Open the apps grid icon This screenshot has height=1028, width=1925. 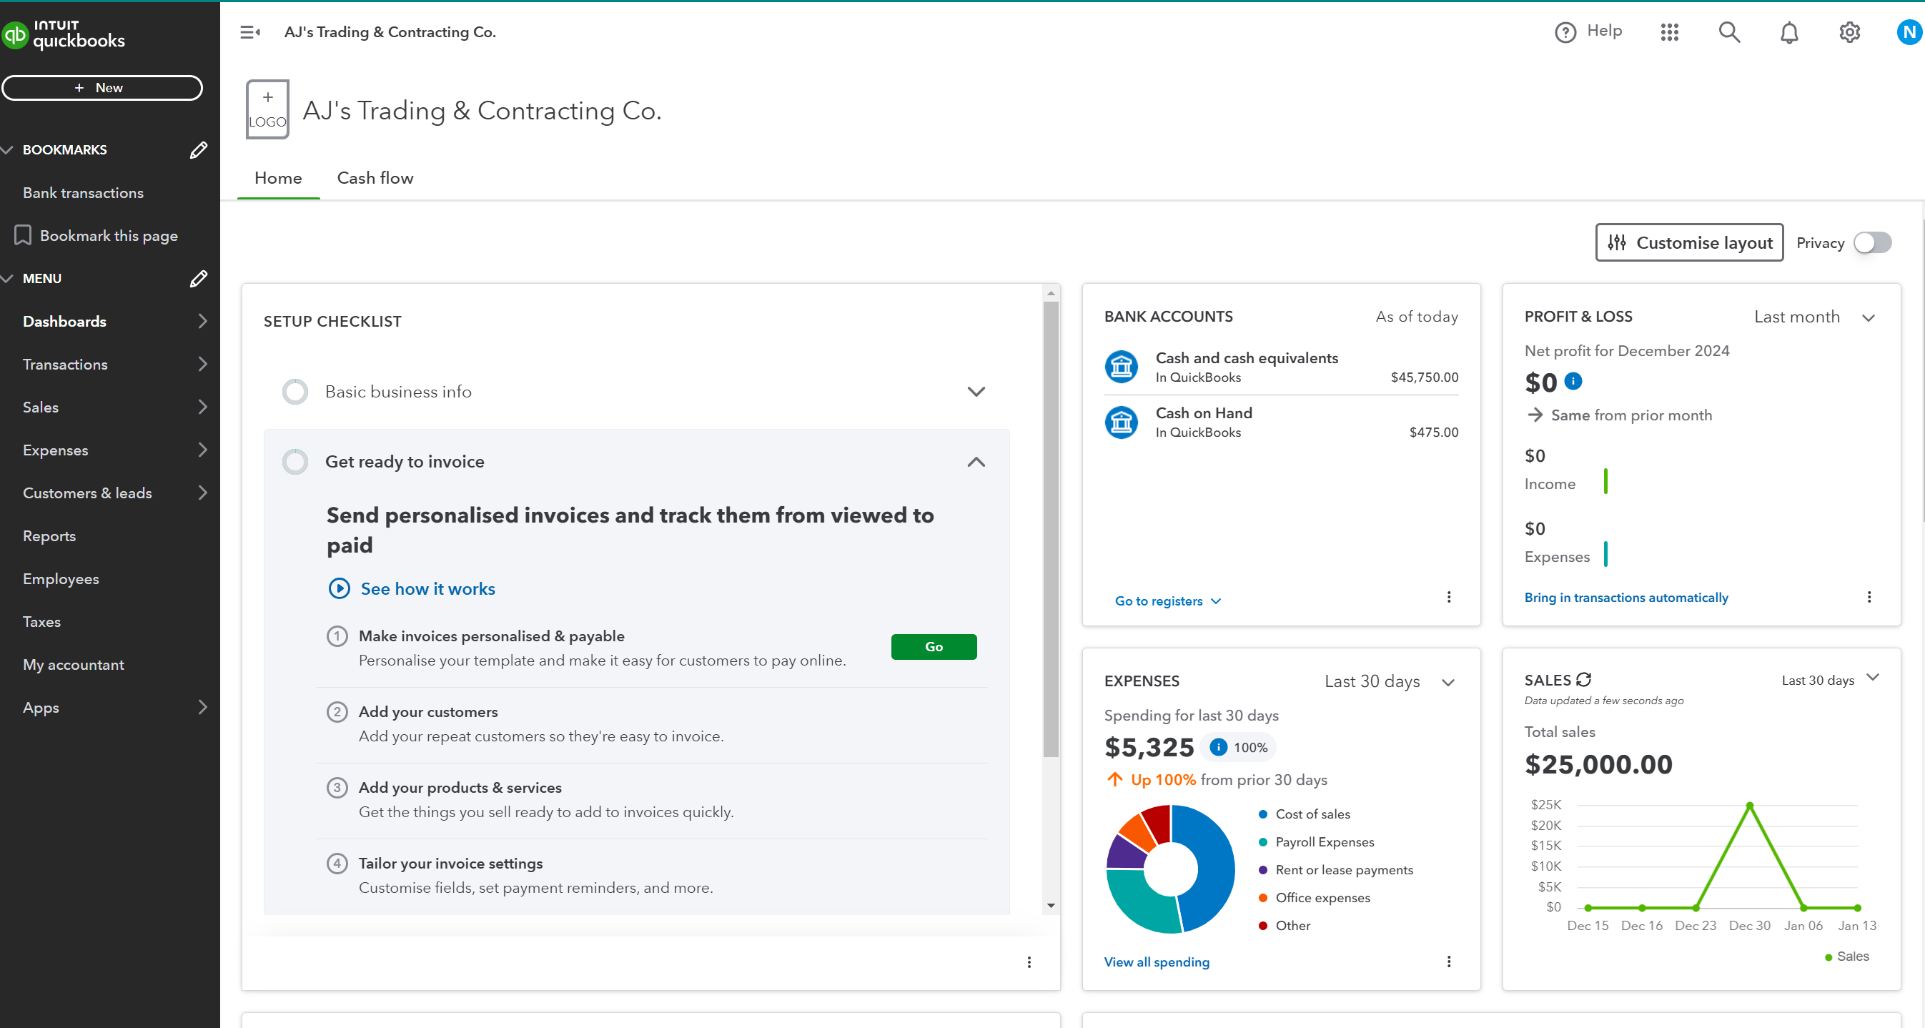(1669, 32)
